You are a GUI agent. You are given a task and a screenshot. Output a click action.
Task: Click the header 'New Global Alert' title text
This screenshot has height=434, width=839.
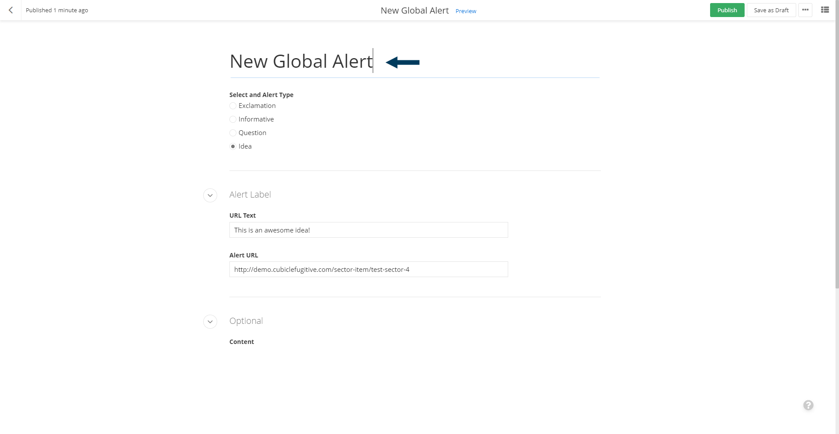click(x=415, y=10)
